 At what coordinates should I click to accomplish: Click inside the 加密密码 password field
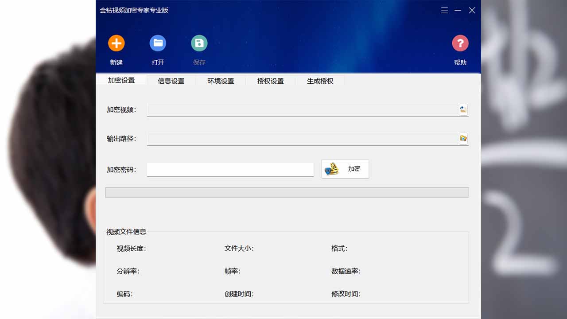click(230, 169)
